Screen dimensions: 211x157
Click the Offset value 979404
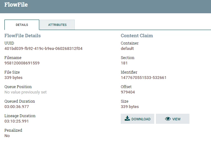pos(128,92)
